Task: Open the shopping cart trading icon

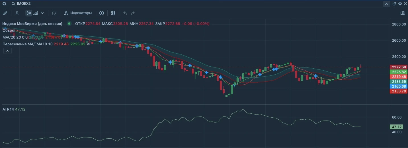Action: coord(54,13)
